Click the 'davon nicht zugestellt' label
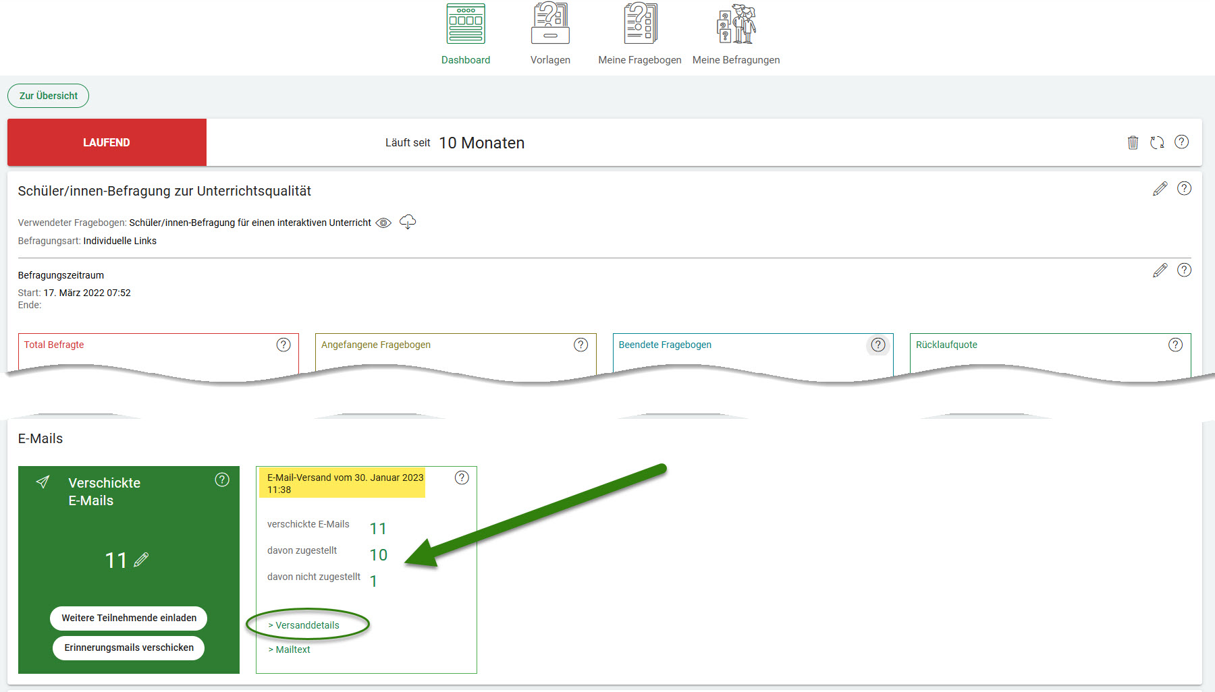The width and height of the screenshot is (1215, 692). tap(314, 577)
